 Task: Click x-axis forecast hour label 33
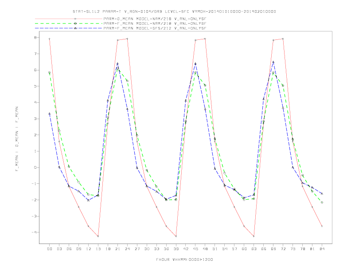point(156,249)
